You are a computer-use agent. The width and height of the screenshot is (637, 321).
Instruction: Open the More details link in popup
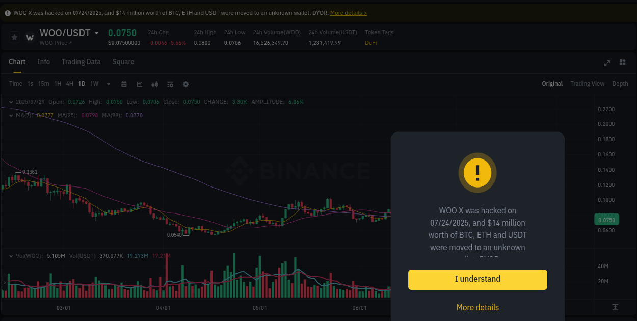(477, 307)
